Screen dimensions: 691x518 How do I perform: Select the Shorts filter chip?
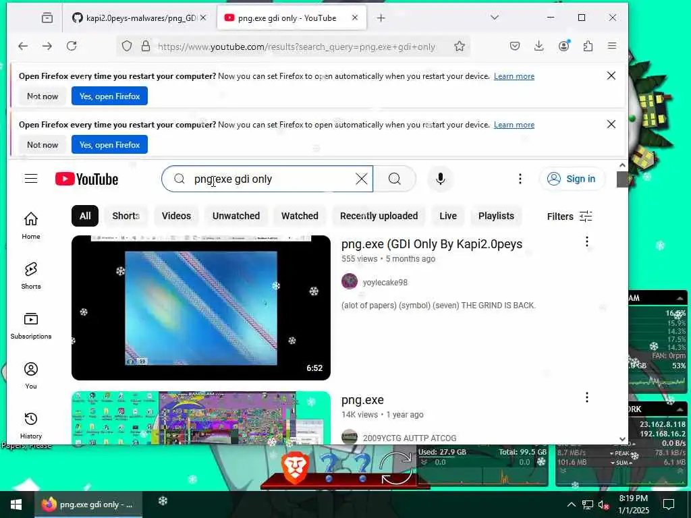tap(126, 216)
